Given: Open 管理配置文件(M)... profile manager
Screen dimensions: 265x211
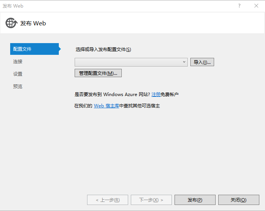Looking at the screenshot, I should click(98, 73).
